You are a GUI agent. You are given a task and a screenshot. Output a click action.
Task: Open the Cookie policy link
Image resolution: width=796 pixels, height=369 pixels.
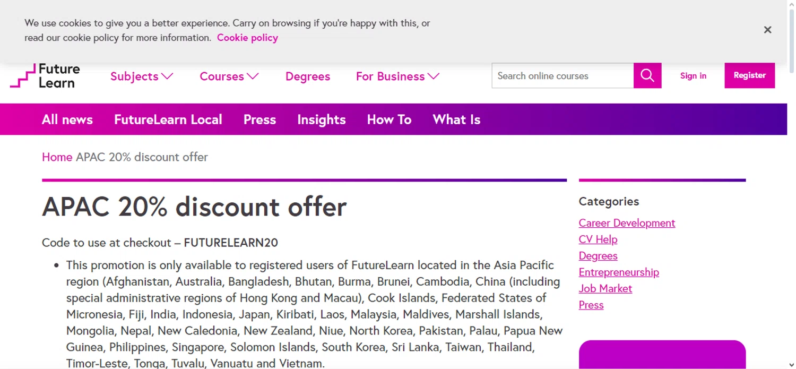coord(247,38)
